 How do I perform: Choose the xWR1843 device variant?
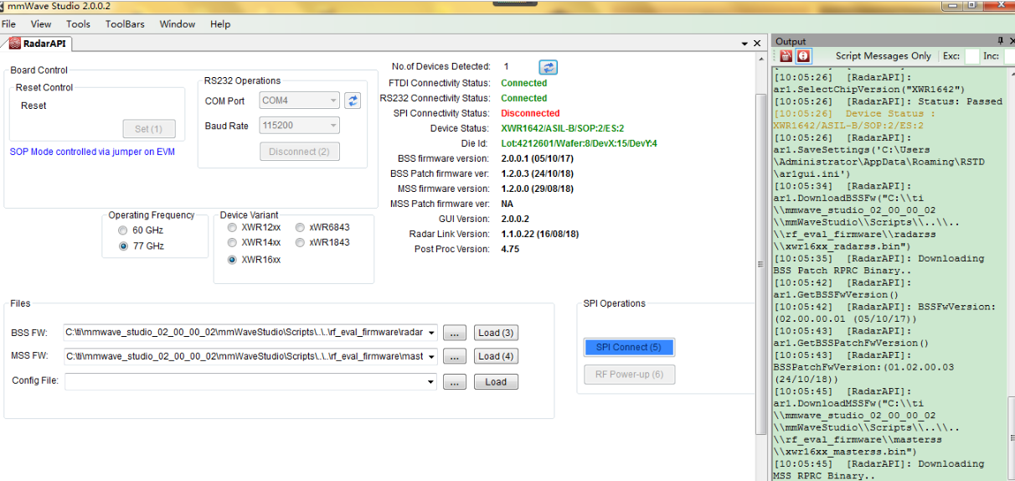coord(322,242)
